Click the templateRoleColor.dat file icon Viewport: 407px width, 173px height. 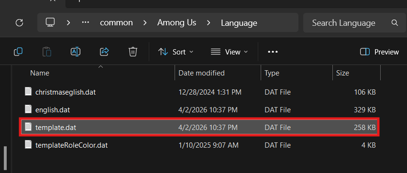[28, 145]
